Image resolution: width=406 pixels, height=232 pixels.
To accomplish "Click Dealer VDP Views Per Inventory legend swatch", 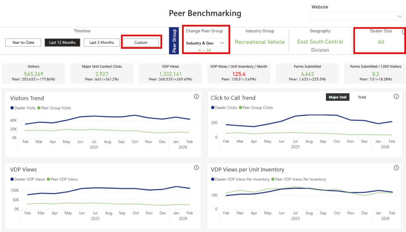I will [x=213, y=179].
